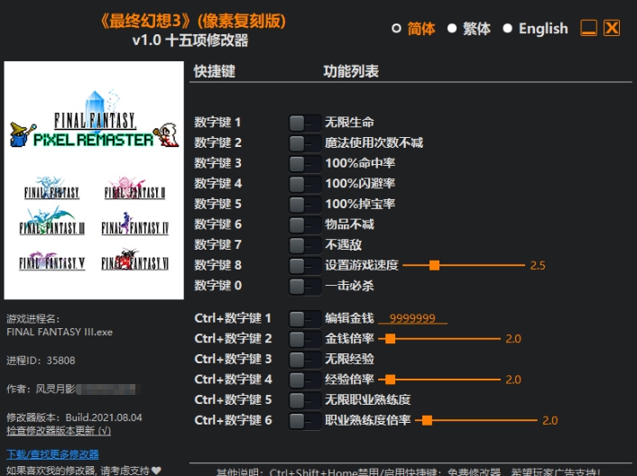Enable 一击必杀 switch

pyautogui.click(x=305, y=286)
